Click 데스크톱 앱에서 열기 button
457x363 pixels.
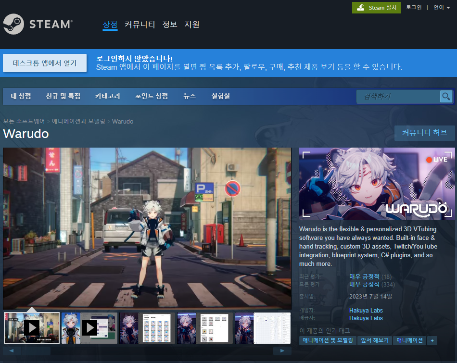point(45,63)
